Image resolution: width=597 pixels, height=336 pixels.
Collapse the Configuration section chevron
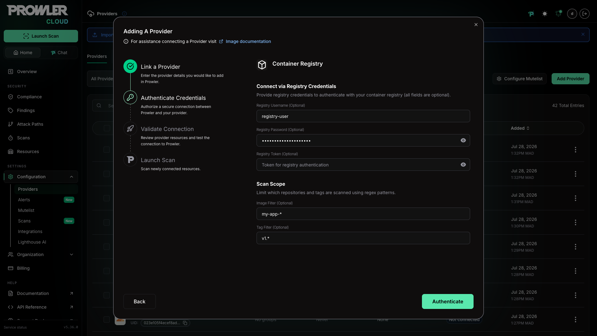click(x=72, y=177)
